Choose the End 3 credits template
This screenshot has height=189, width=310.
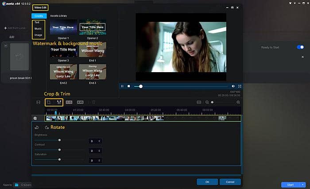point(93,72)
